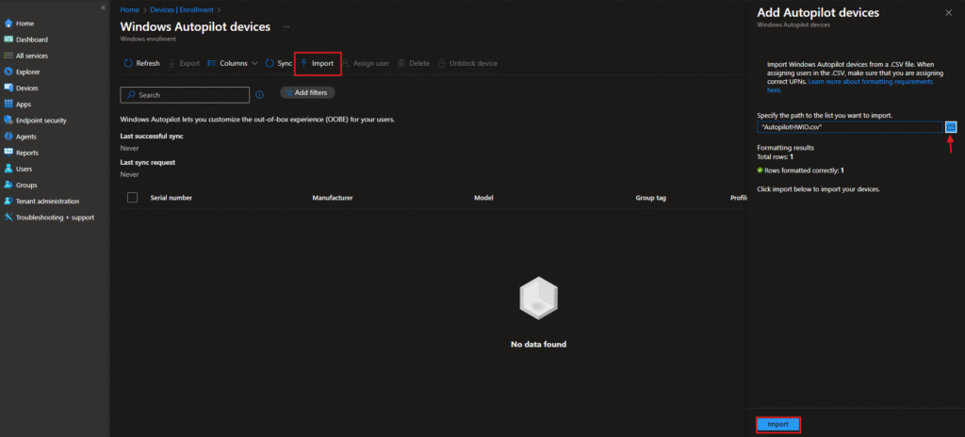Viewport: 965px width, 437px height.
Task: Click the blue Import button at panel bottom
Action: (x=777, y=425)
